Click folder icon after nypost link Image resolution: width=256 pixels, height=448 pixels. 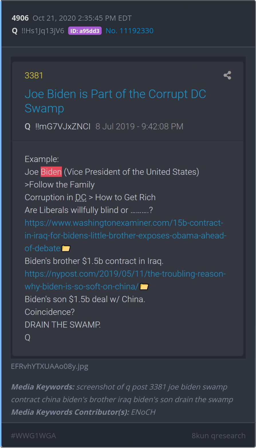pos(144,287)
